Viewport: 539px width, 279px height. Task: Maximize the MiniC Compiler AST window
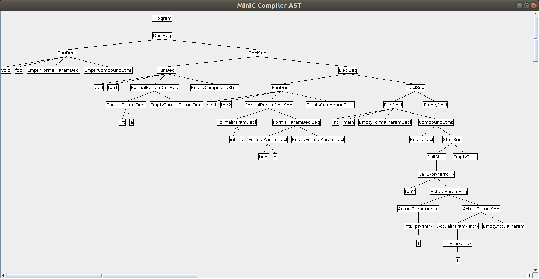(x=526, y=5)
